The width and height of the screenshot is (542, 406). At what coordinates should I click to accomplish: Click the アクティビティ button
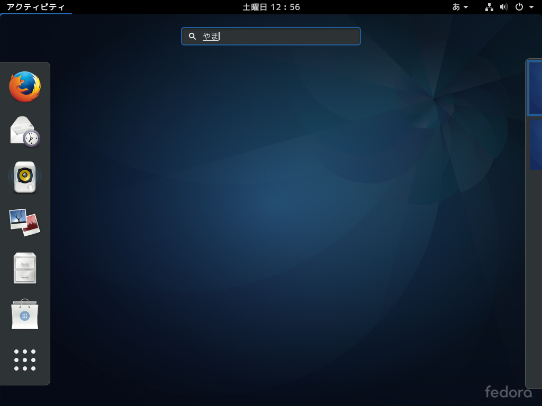click(x=35, y=7)
